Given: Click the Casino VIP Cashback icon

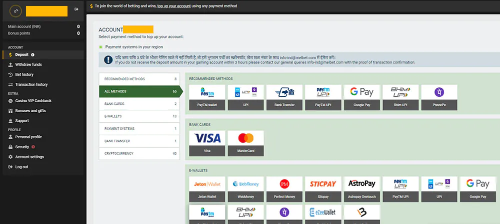Looking at the screenshot, I should click(x=10, y=101).
